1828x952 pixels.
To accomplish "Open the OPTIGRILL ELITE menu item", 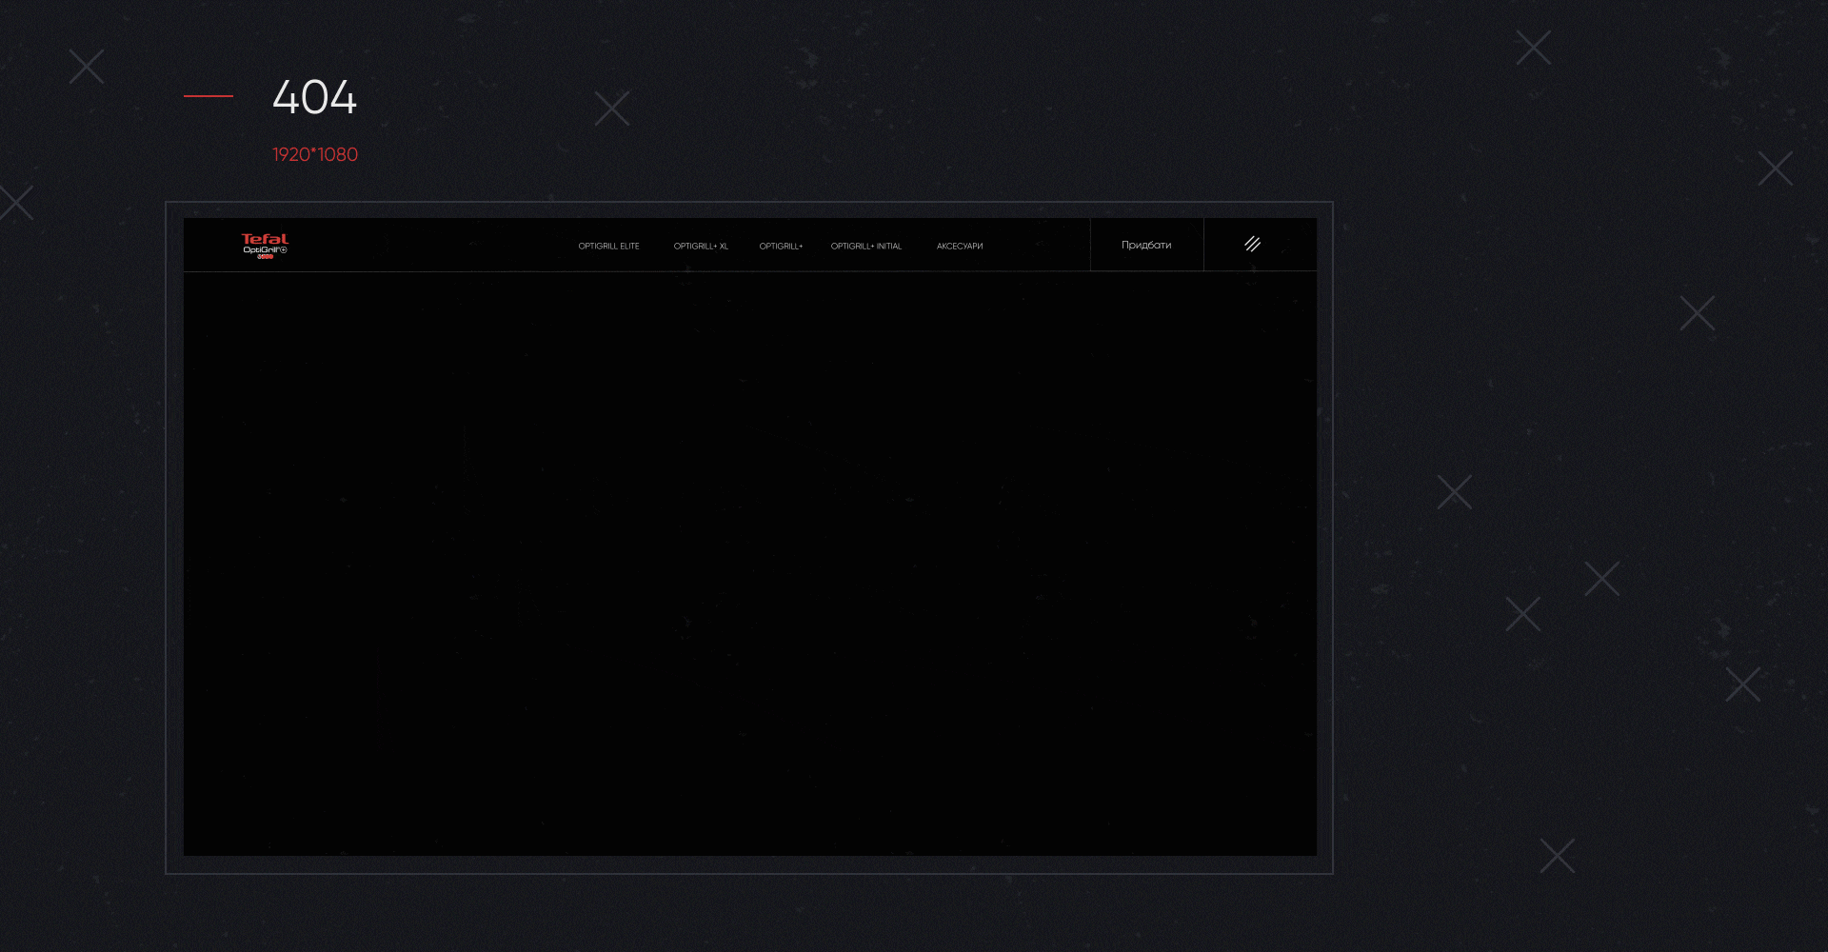I will [608, 247].
